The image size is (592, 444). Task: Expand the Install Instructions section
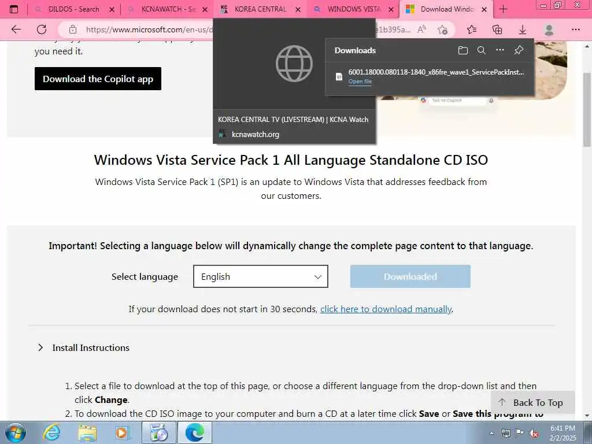pos(84,347)
